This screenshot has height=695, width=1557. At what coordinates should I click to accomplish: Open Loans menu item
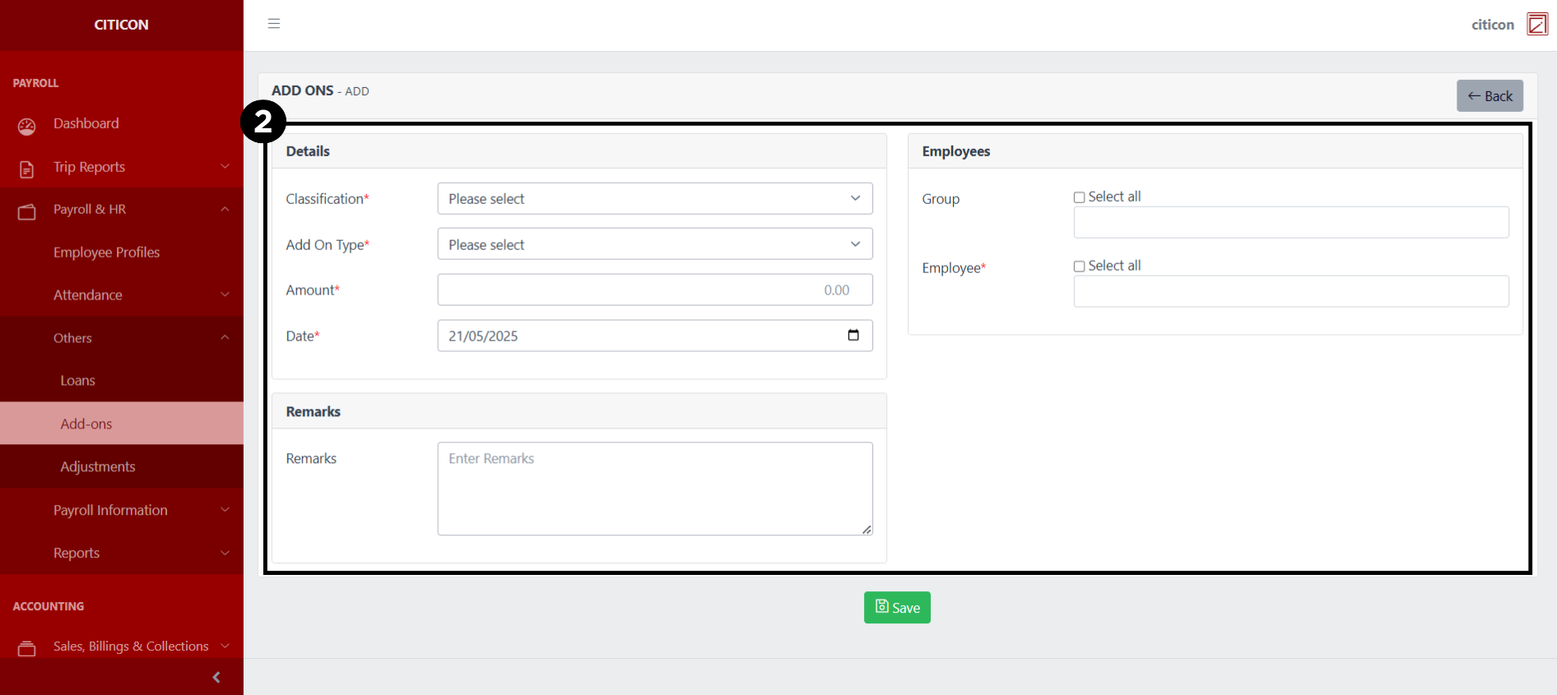(x=78, y=381)
